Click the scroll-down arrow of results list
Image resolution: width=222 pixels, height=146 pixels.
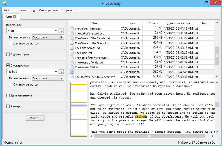tap(217, 76)
